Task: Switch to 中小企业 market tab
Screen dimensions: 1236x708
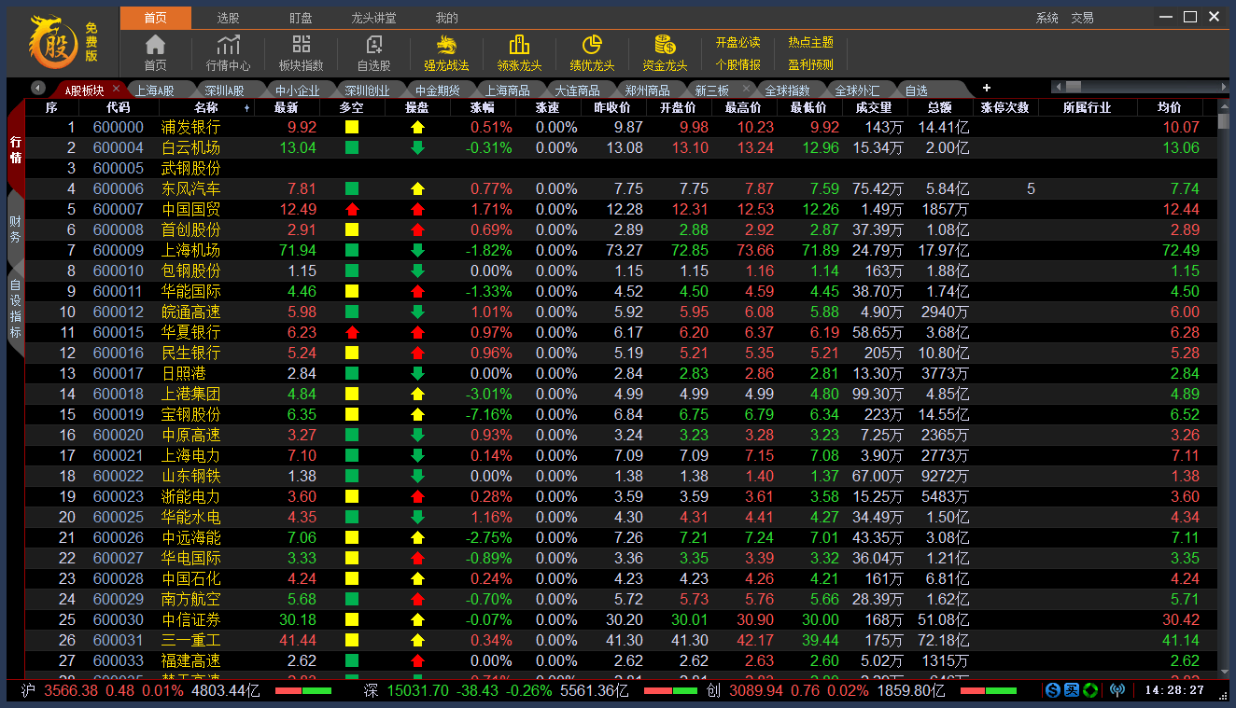Action: pyautogui.click(x=297, y=90)
